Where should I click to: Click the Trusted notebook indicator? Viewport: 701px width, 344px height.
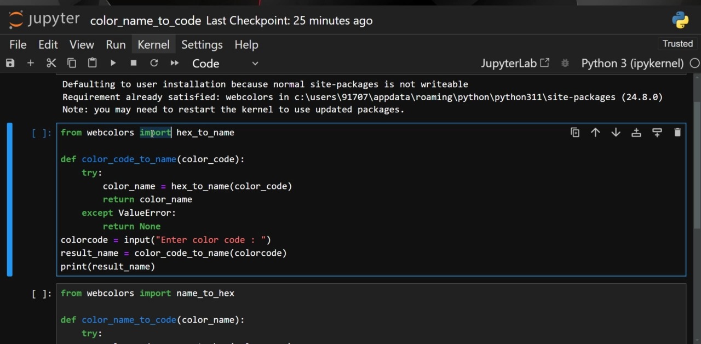pyautogui.click(x=677, y=44)
